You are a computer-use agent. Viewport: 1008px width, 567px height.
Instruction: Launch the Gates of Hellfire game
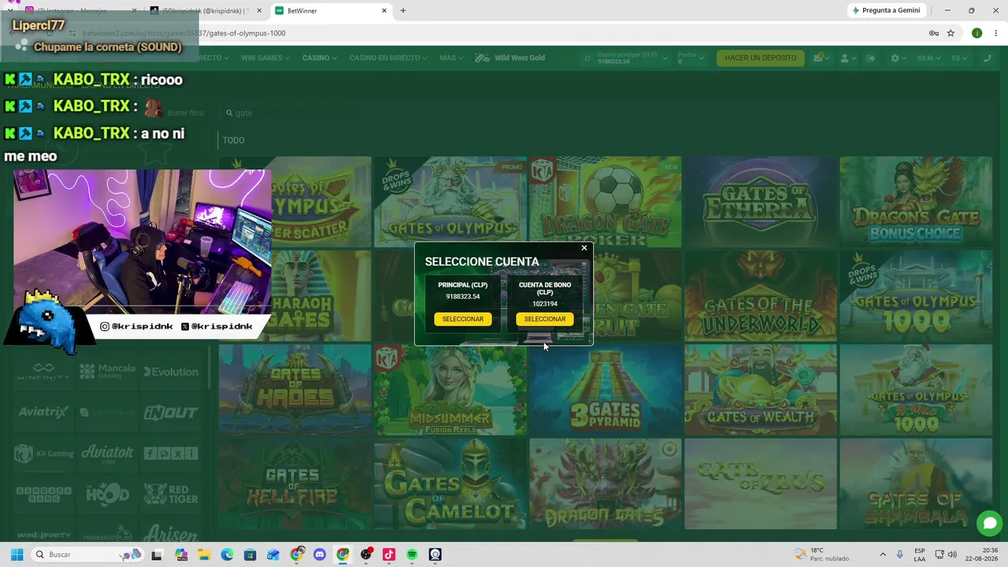click(x=295, y=484)
